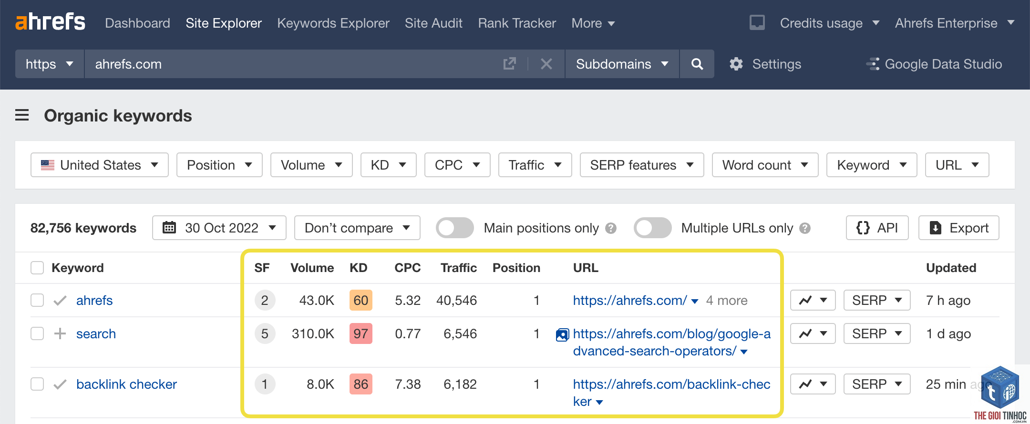Sort by Volume column header
The width and height of the screenshot is (1030, 424).
pyautogui.click(x=312, y=268)
